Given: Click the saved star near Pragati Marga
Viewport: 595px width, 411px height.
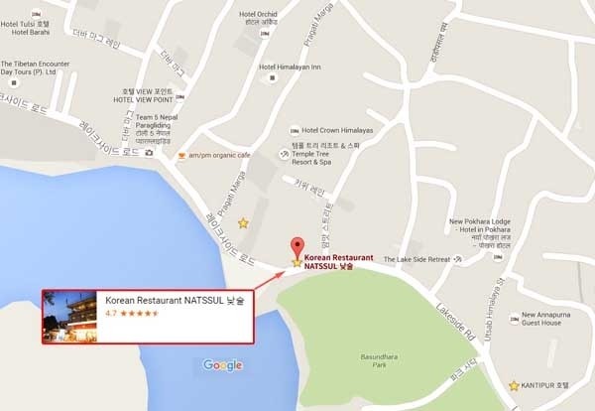Looking at the screenshot, I should [243, 223].
